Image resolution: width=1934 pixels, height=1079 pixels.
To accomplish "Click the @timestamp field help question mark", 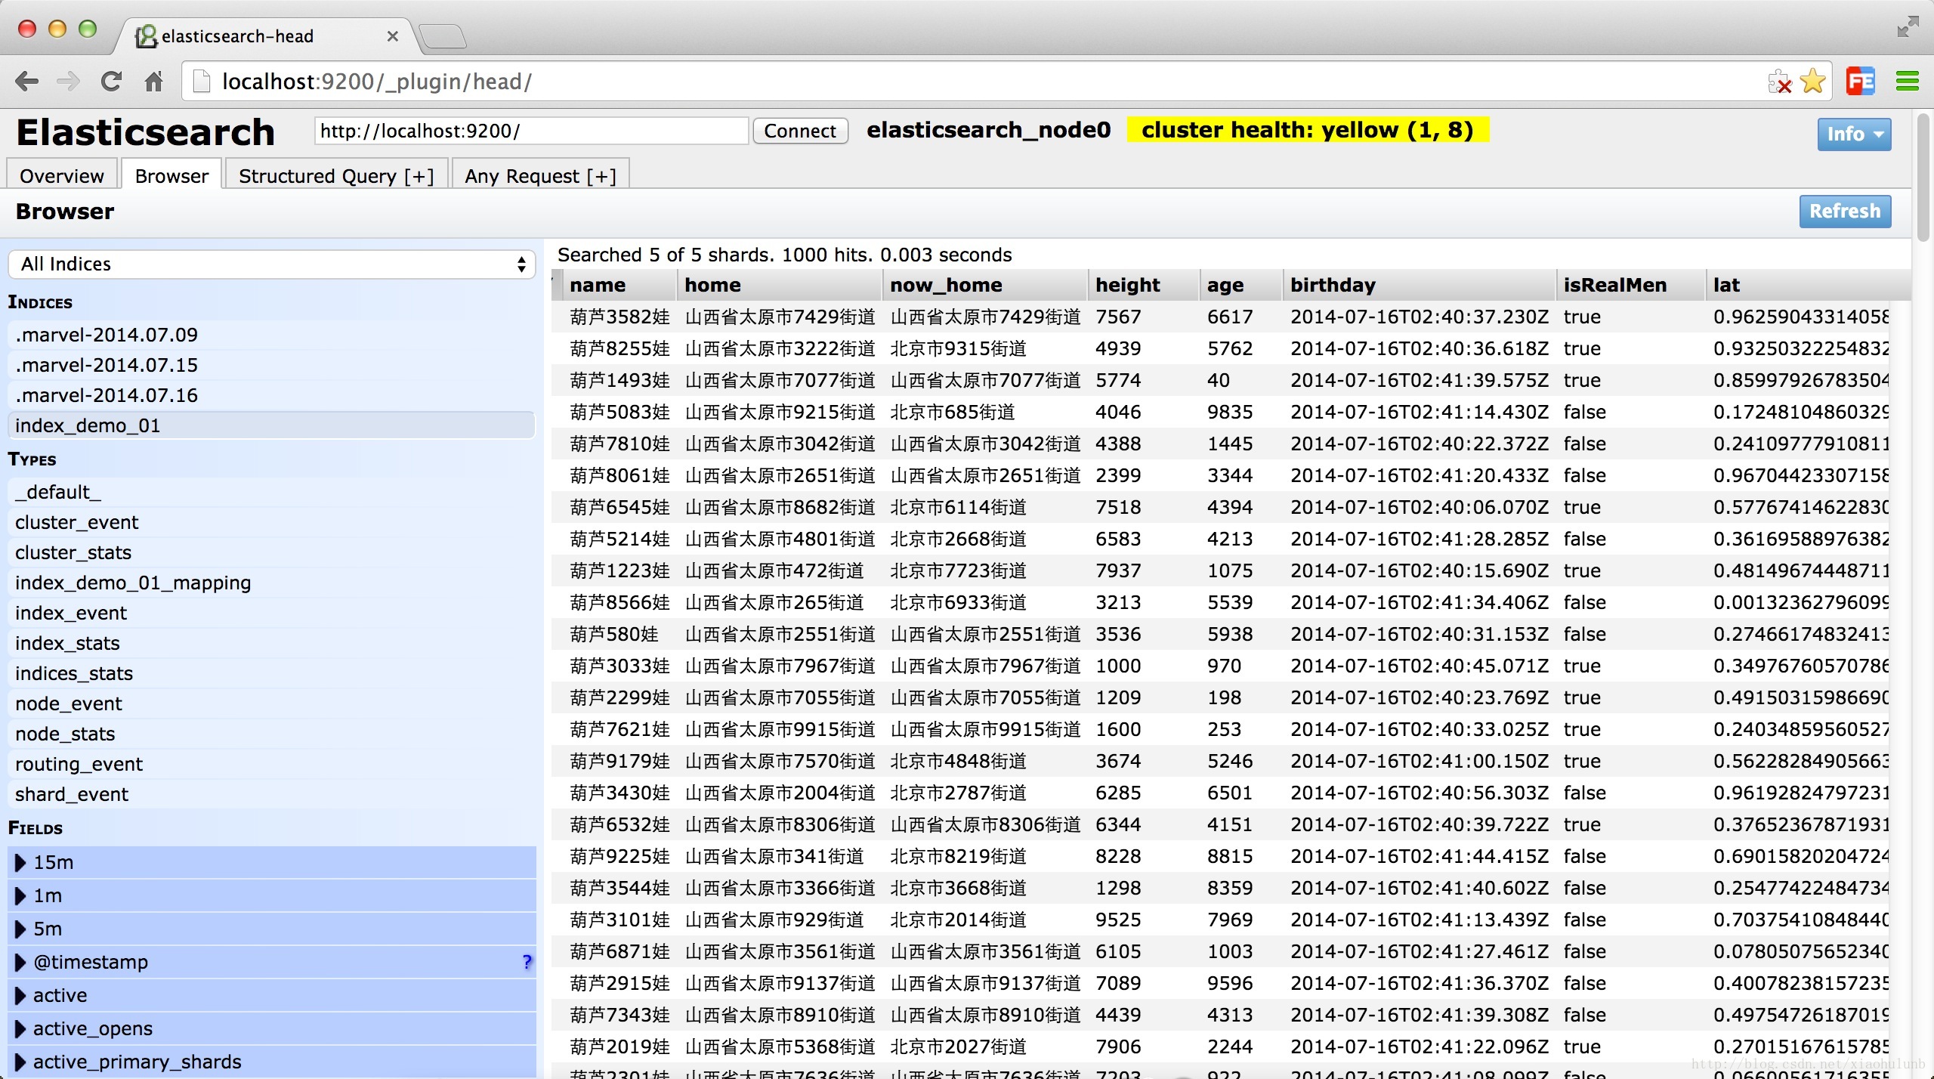I will (x=527, y=961).
